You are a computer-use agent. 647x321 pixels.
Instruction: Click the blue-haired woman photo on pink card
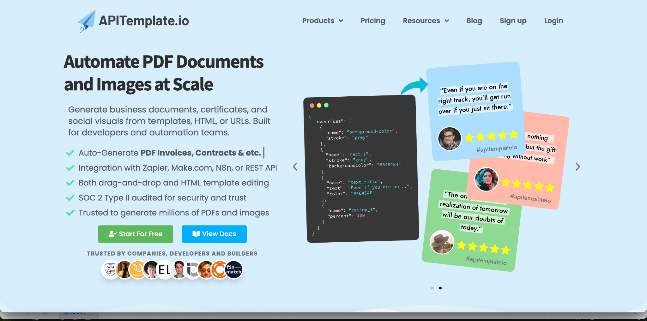(x=486, y=179)
